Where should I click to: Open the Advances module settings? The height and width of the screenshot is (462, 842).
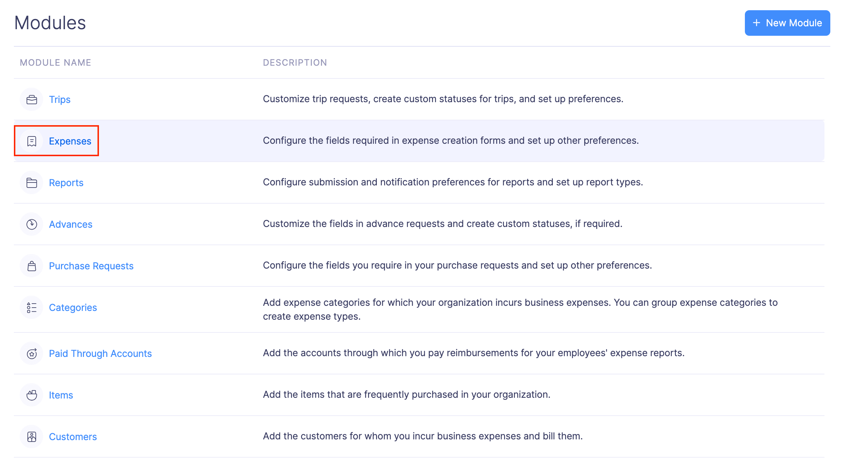(70, 224)
